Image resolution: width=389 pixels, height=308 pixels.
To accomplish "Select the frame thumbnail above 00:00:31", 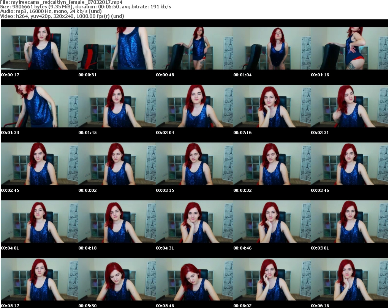I will [117, 48].
